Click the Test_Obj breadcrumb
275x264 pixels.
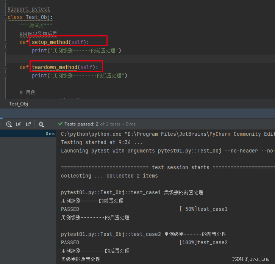pos(19,104)
